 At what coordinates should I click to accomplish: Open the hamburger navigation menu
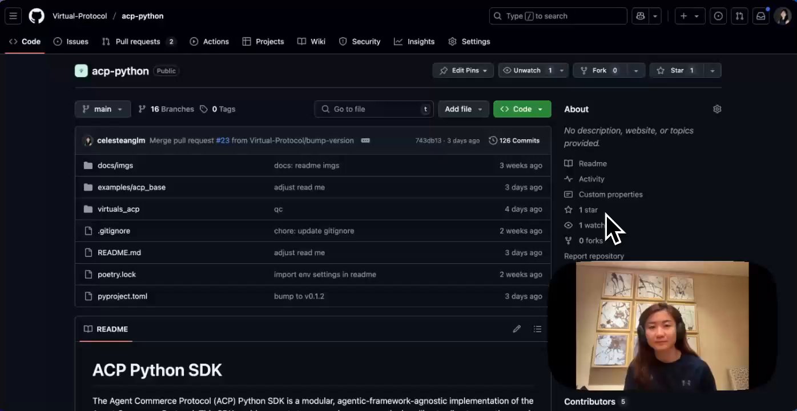click(x=13, y=16)
